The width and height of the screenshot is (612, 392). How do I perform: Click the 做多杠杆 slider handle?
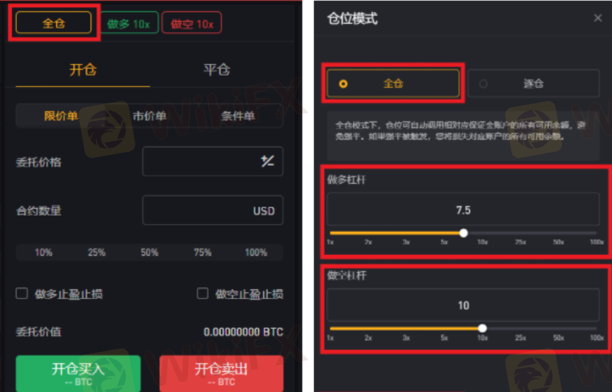pyautogui.click(x=463, y=233)
